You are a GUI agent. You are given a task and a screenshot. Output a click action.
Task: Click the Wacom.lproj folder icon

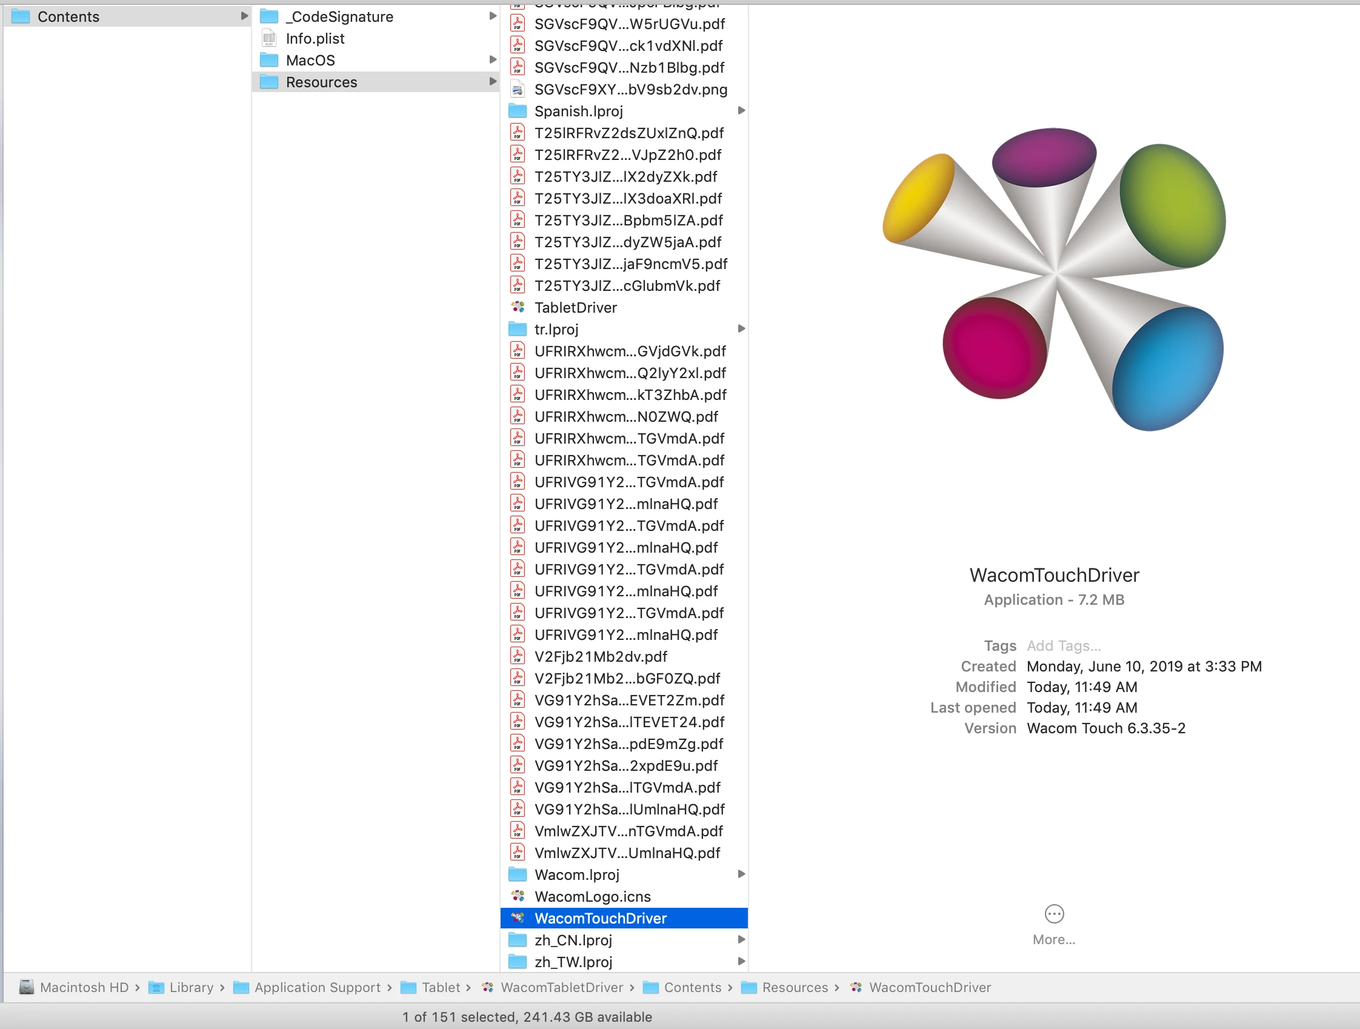518,874
